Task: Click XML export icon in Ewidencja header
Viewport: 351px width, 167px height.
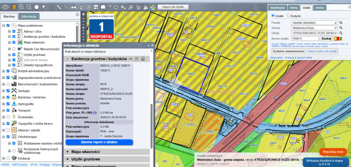Action: (131, 59)
